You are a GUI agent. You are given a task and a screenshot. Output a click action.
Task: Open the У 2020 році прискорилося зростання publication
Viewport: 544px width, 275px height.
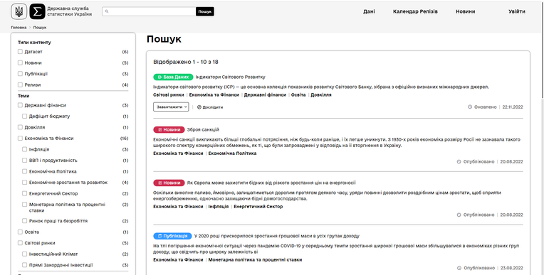click(x=276, y=236)
